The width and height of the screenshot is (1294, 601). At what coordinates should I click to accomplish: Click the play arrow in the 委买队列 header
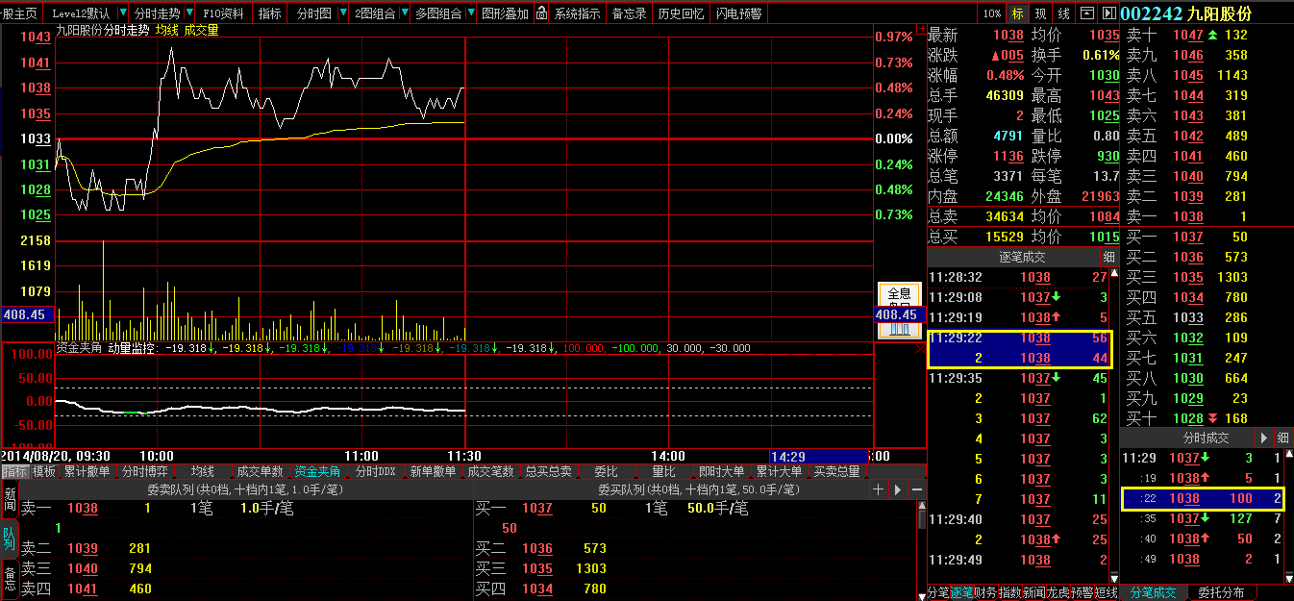click(898, 489)
